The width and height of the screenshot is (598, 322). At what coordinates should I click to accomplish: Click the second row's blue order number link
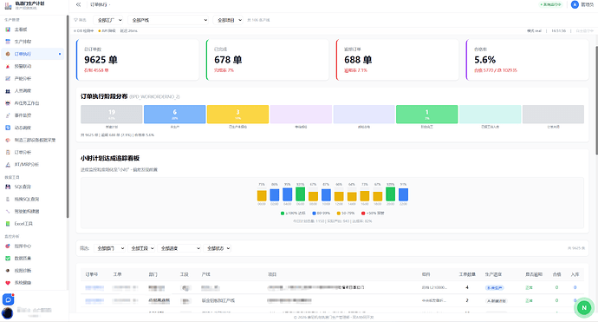(x=94, y=300)
